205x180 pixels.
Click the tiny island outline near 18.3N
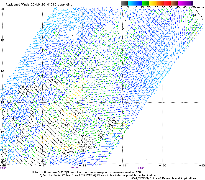[x=72, y=36]
